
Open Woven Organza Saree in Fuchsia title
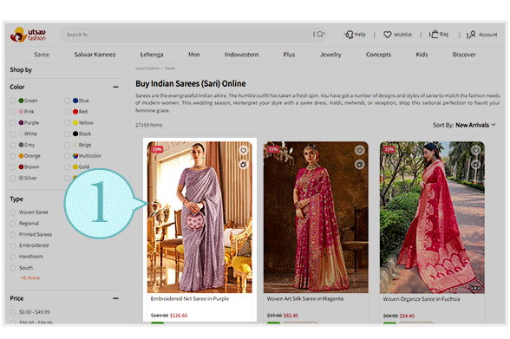coord(422,299)
